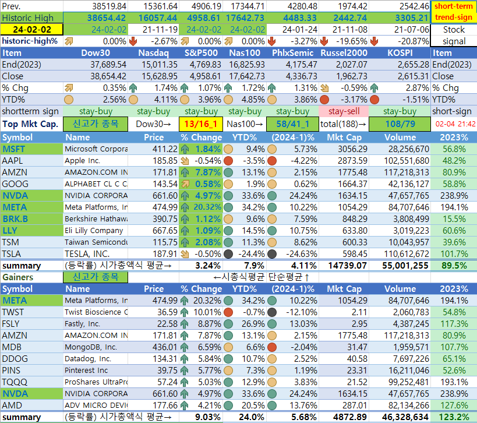
Task: Click the TQQQ symbol cell
Action: [31, 382]
